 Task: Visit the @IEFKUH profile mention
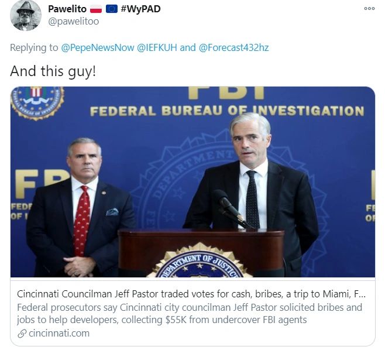coord(157,47)
